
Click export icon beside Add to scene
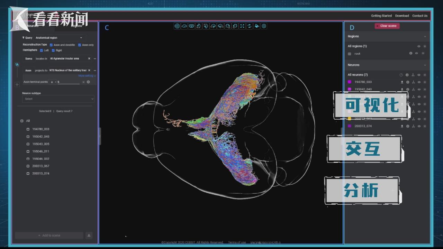pyautogui.click(x=89, y=236)
